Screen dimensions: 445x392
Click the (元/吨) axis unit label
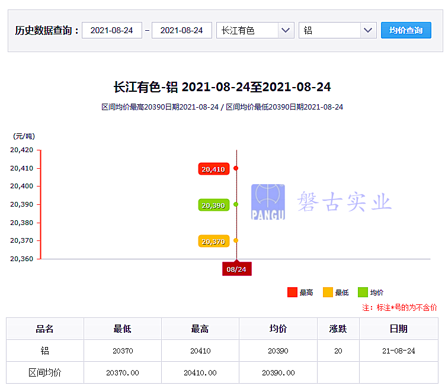24,136
